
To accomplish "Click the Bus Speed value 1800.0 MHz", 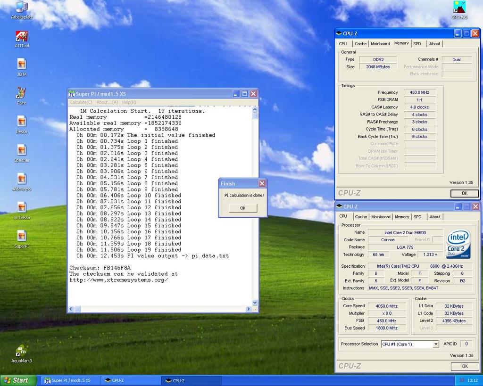I will (387, 328).
